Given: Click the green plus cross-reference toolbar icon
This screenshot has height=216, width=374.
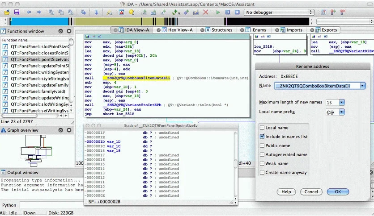Looking at the screenshot, I should click(175, 12).
